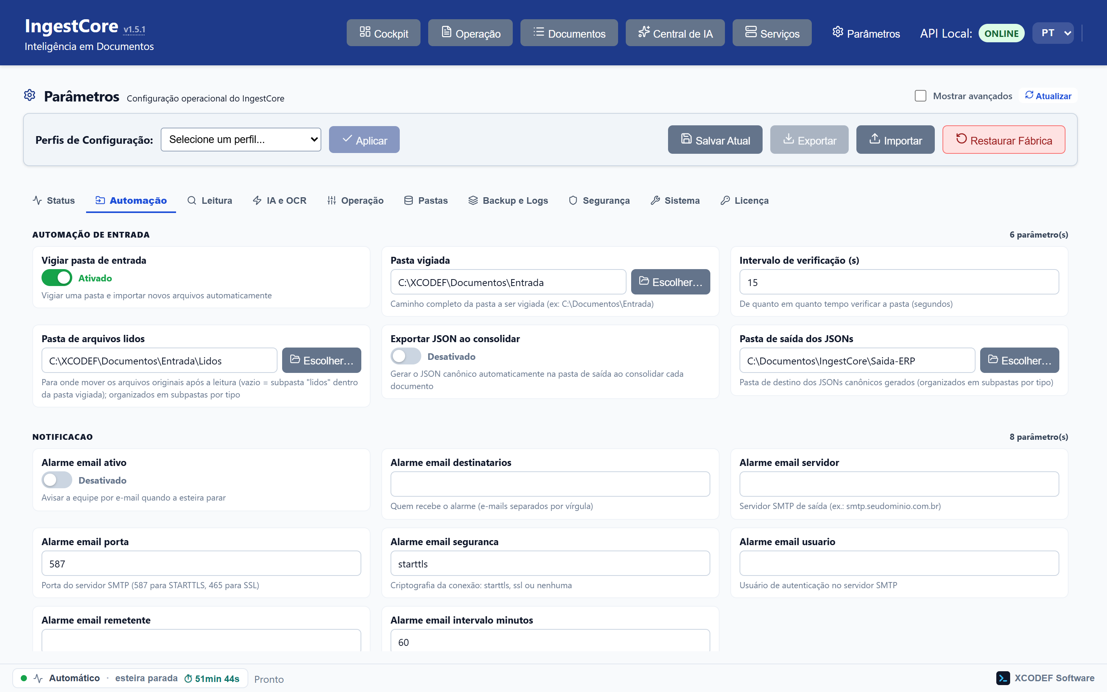Click the Cockpit grid icon
Viewport: 1107px width, 692px height.
(364, 32)
